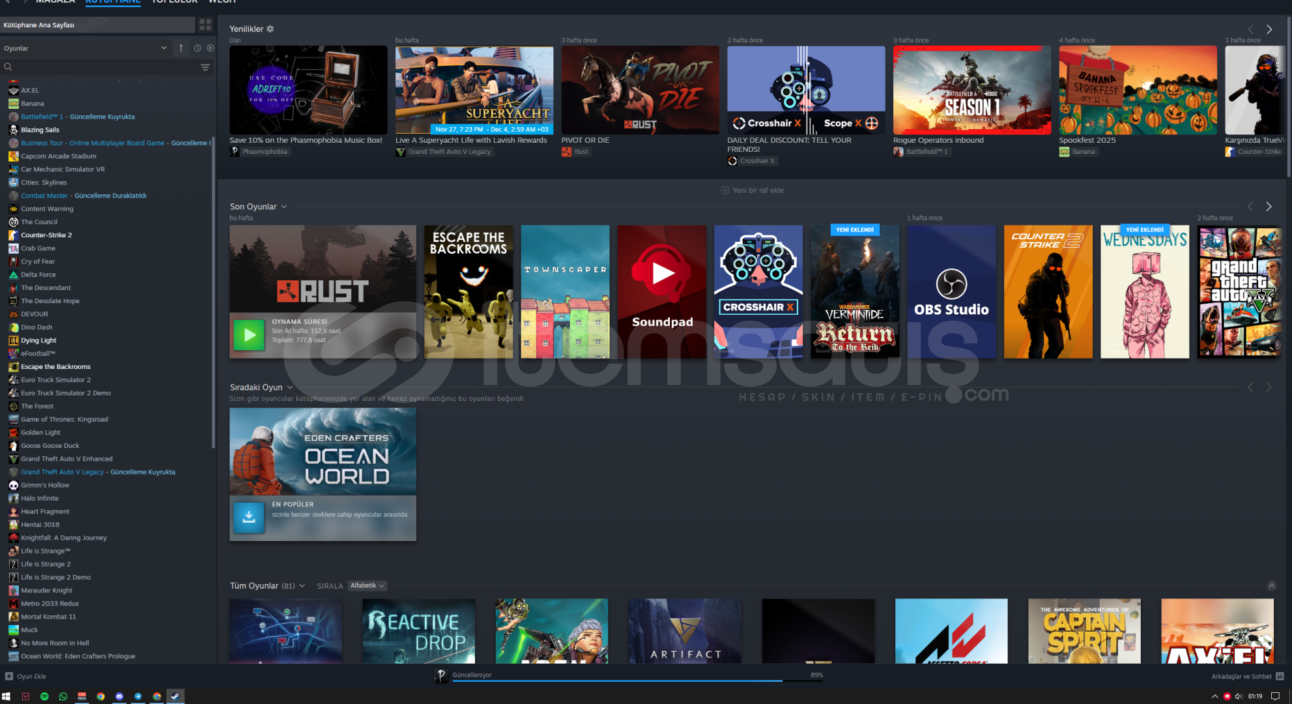Click the blue download button for Ocean World
This screenshot has height=704, width=1292.
pyautogui.click(x=249, y=517)
